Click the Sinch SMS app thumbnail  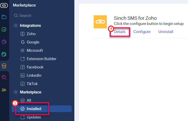(100, 22)
